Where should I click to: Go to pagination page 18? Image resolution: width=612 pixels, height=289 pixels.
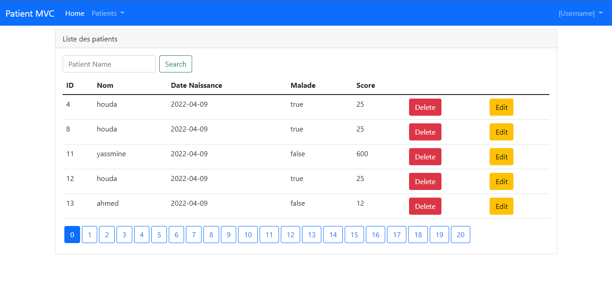(418, 235)
